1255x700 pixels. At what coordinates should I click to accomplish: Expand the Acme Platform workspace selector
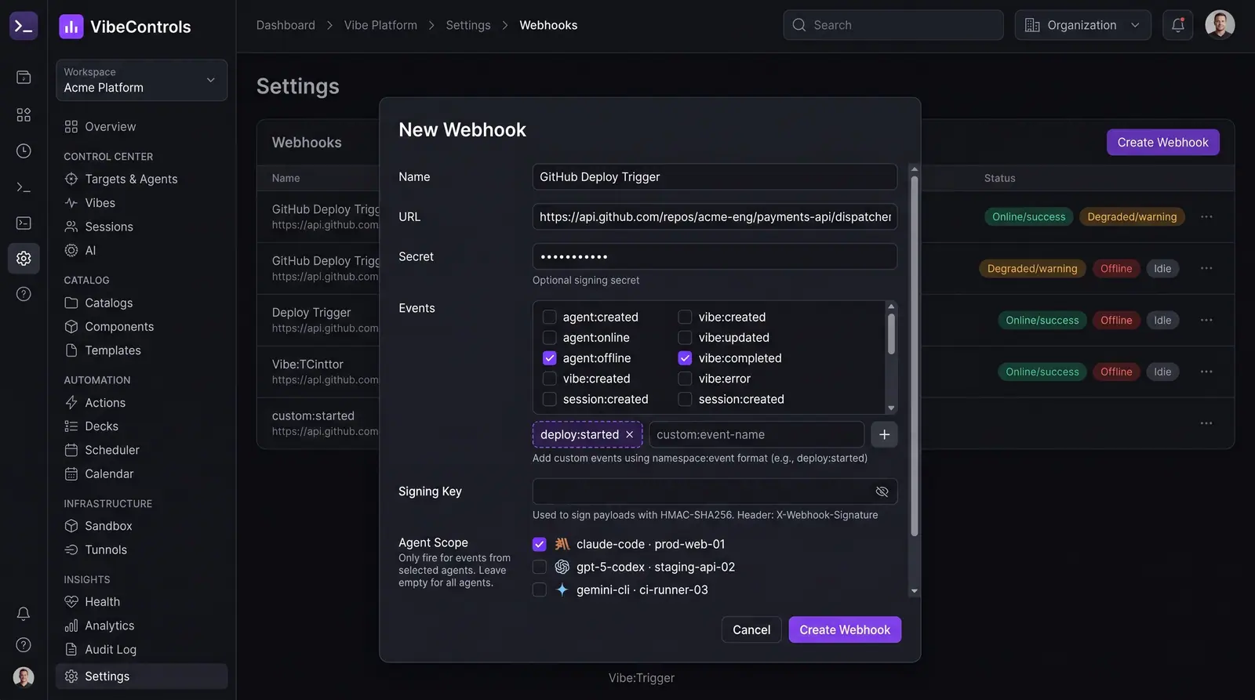[x=142, y=80]
